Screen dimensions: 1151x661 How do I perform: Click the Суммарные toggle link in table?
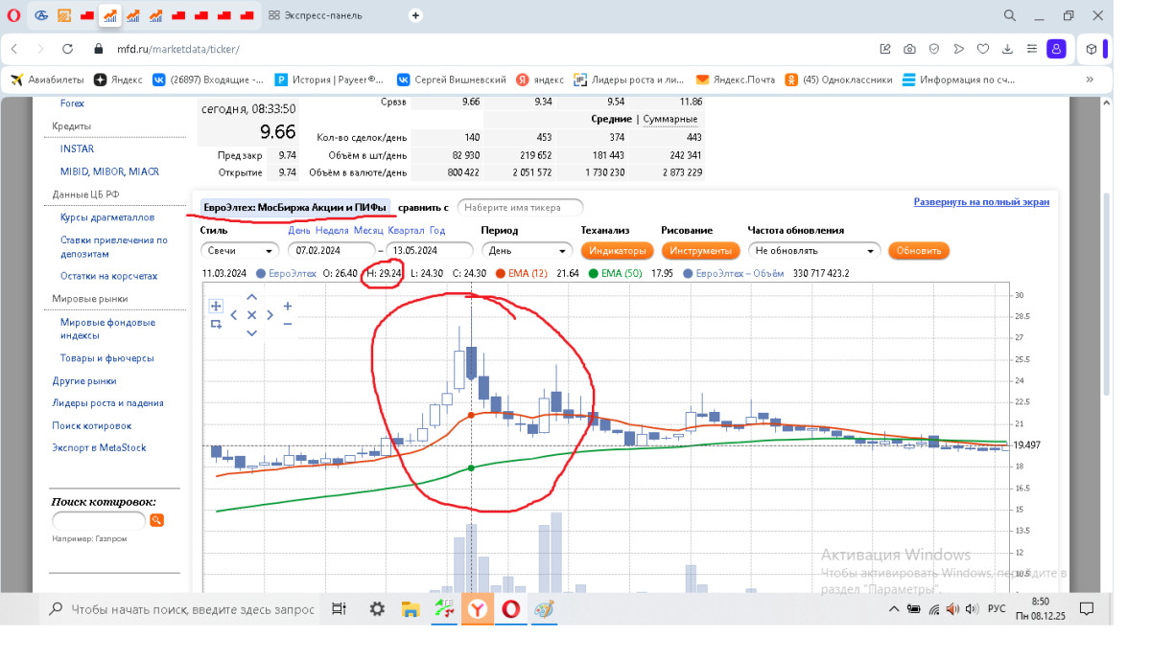point(670,119)
